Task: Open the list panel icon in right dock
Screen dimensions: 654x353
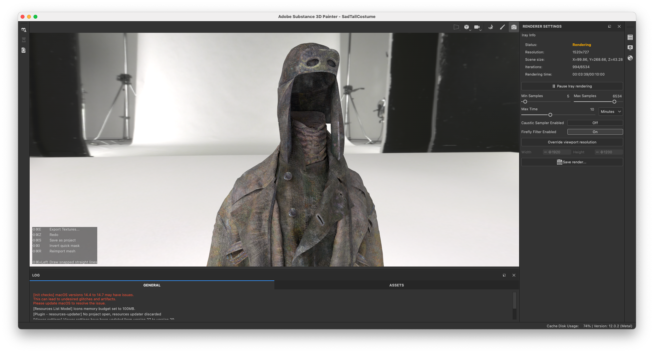Action: (630, 37)
